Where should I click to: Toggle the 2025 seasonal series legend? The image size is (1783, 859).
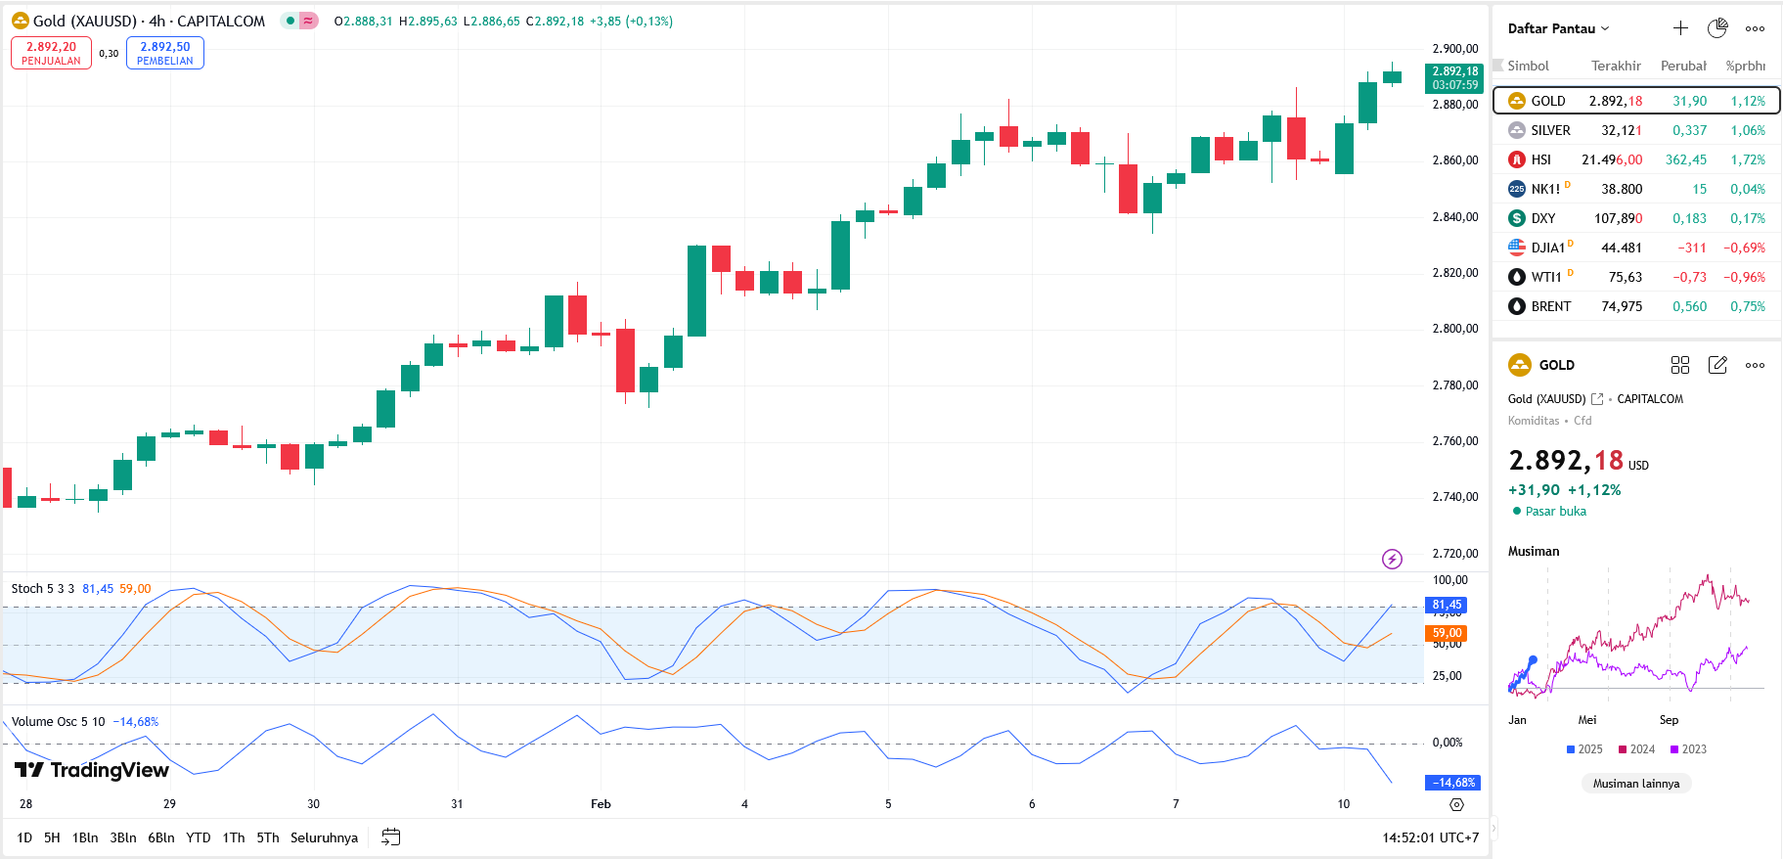[x=1584, y=749]
